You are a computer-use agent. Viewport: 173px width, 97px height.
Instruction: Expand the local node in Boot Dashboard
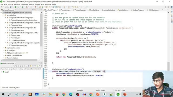pos(1,72)
